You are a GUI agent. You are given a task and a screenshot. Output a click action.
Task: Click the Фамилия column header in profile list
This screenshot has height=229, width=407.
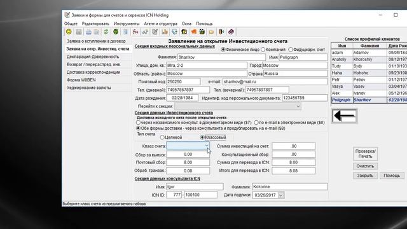click(369, 46)
